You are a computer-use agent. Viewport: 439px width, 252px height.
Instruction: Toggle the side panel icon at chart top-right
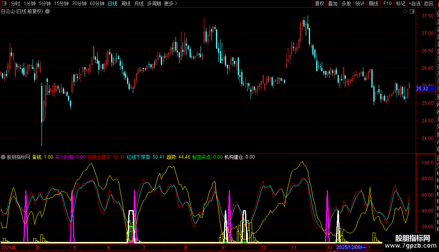[412, 12]
